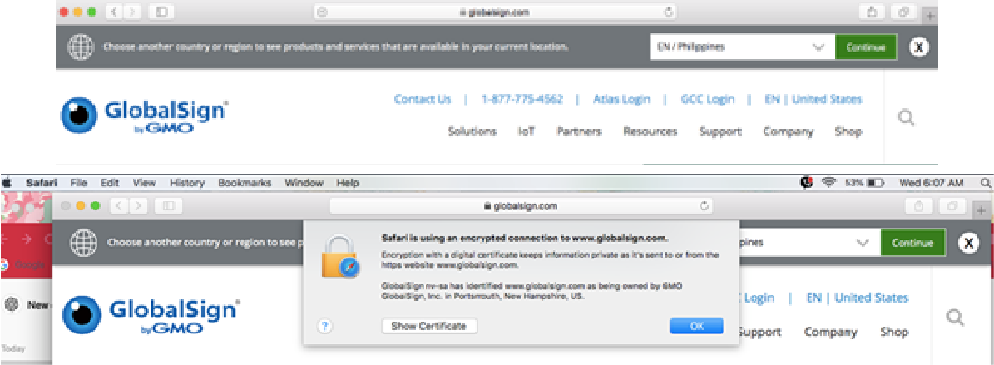Viewport: 994px width, 365px height.
Task: Reload the page in the lower Safari window
Action: coord(705,206)
